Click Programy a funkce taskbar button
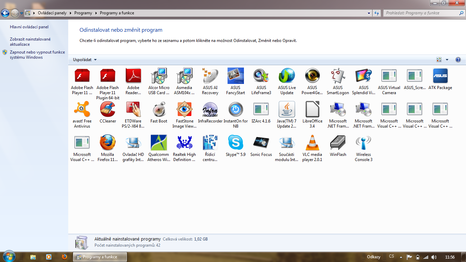466x262 pixels. click(100, 257)
